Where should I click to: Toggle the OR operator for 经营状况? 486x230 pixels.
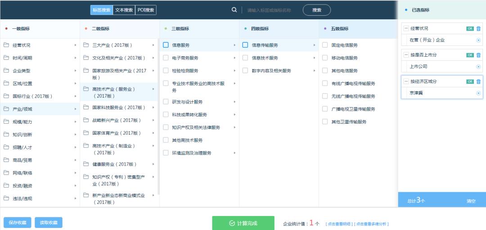tap(470, 28)
